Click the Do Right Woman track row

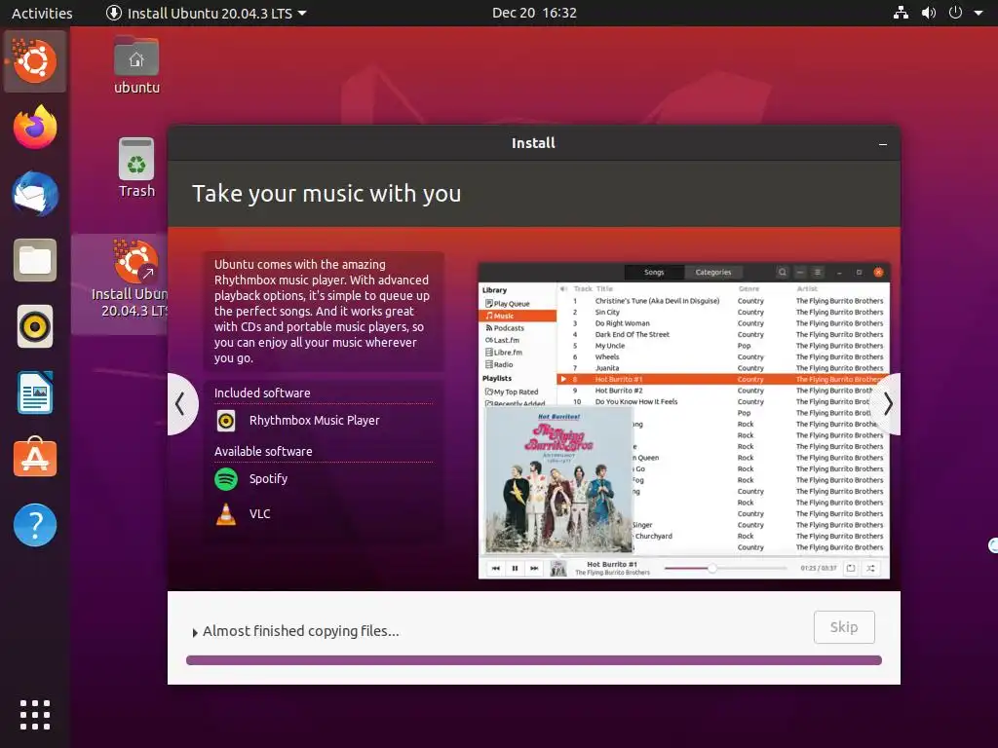[722, 323]
